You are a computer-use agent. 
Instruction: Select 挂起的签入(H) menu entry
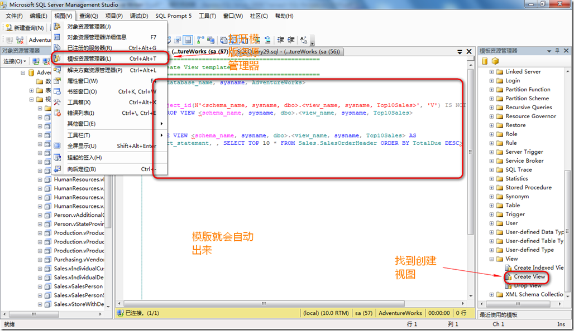click(x=110, y=158)
